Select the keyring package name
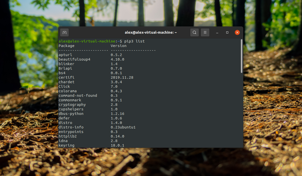This screenshot has width=302, height=176. pyautogui.click(x=66, y=145)
